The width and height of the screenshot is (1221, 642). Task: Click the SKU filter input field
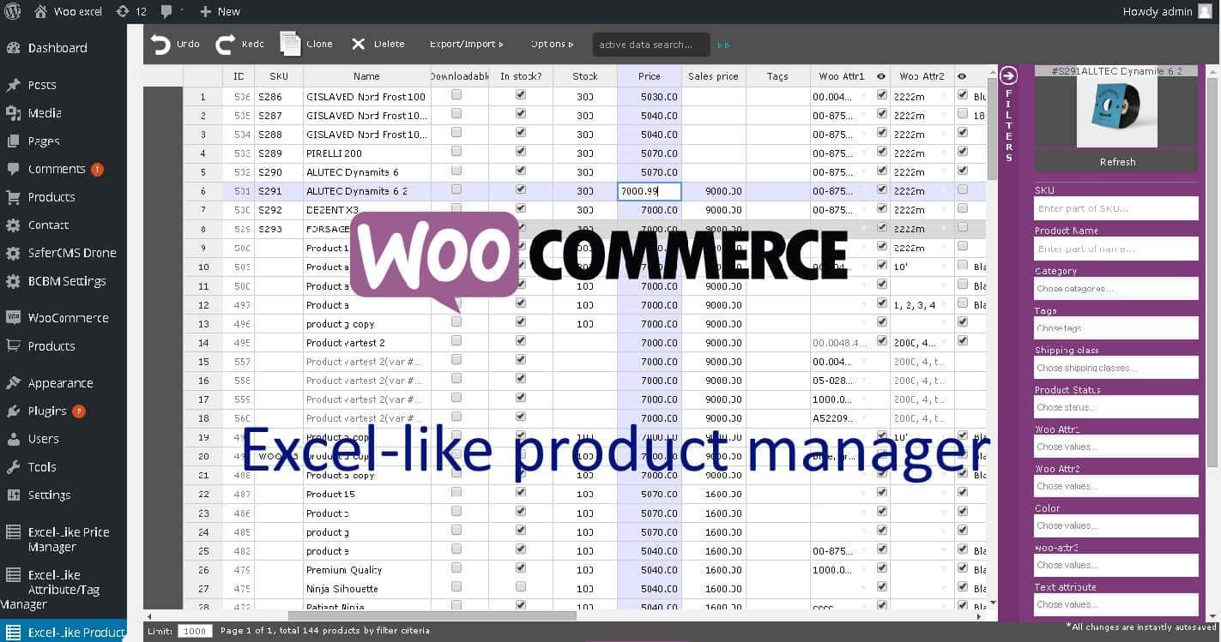click(1115, 208)
